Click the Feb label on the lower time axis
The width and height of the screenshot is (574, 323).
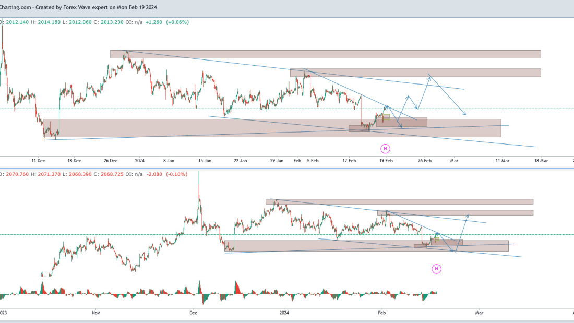click(381, 313)
